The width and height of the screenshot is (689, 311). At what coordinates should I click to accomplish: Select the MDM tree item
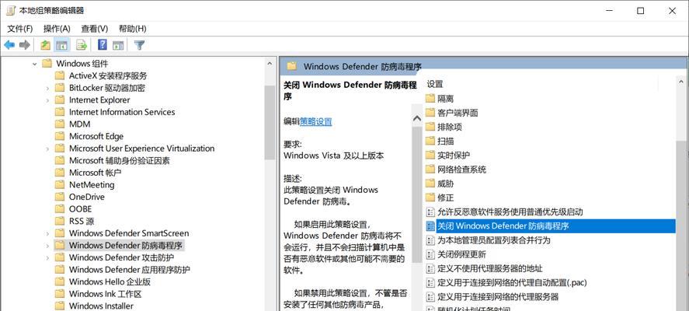[x=79, y=124]
